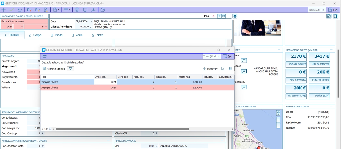Collapse the Geolocalizzazione panel

coord(279,107)
